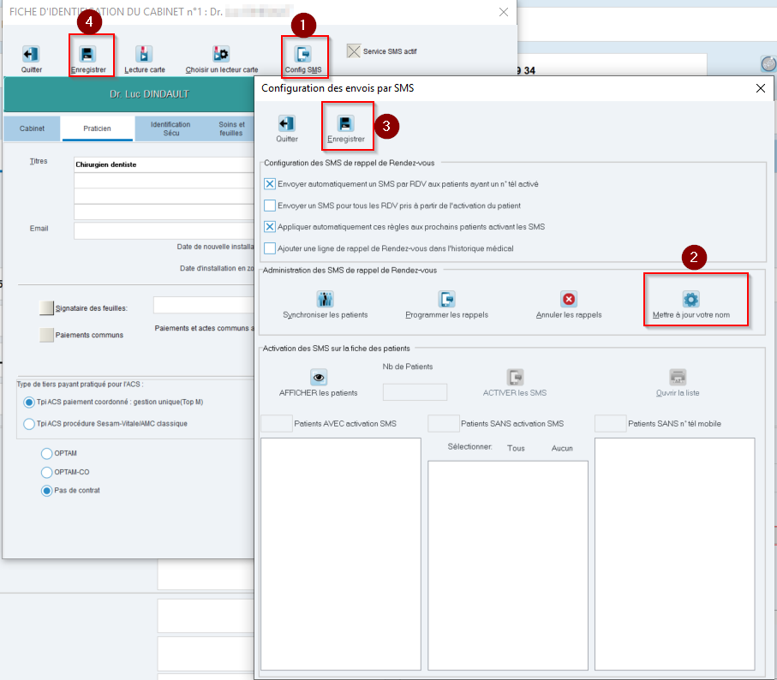This screenshot has height=680, width=777.
Task: Click the Signataire des feuilles text field
Action: 204,305
